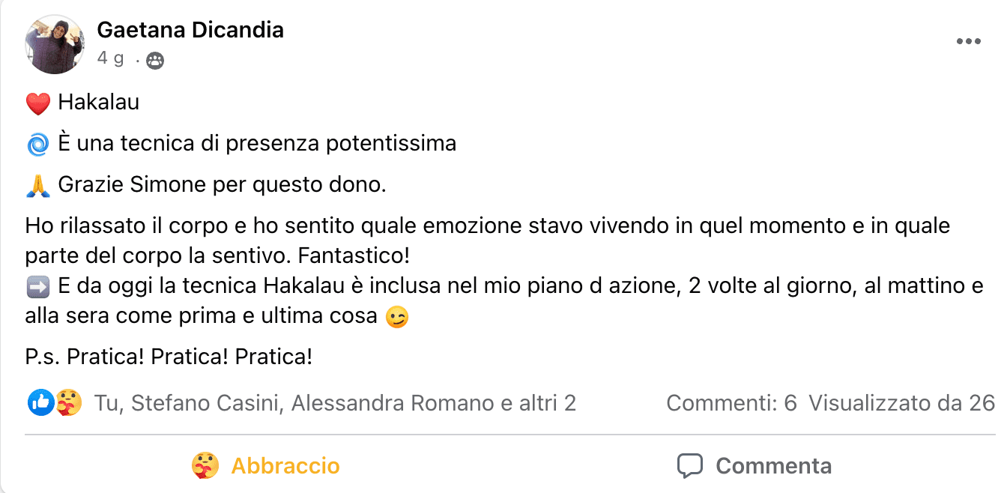Open the "Visualizzato da 26" viewers list
Image resolution: width=1007 pixels, height=493 pixels.
coord(901,403)
